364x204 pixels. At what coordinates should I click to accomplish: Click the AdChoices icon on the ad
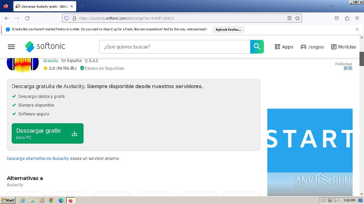346,68
